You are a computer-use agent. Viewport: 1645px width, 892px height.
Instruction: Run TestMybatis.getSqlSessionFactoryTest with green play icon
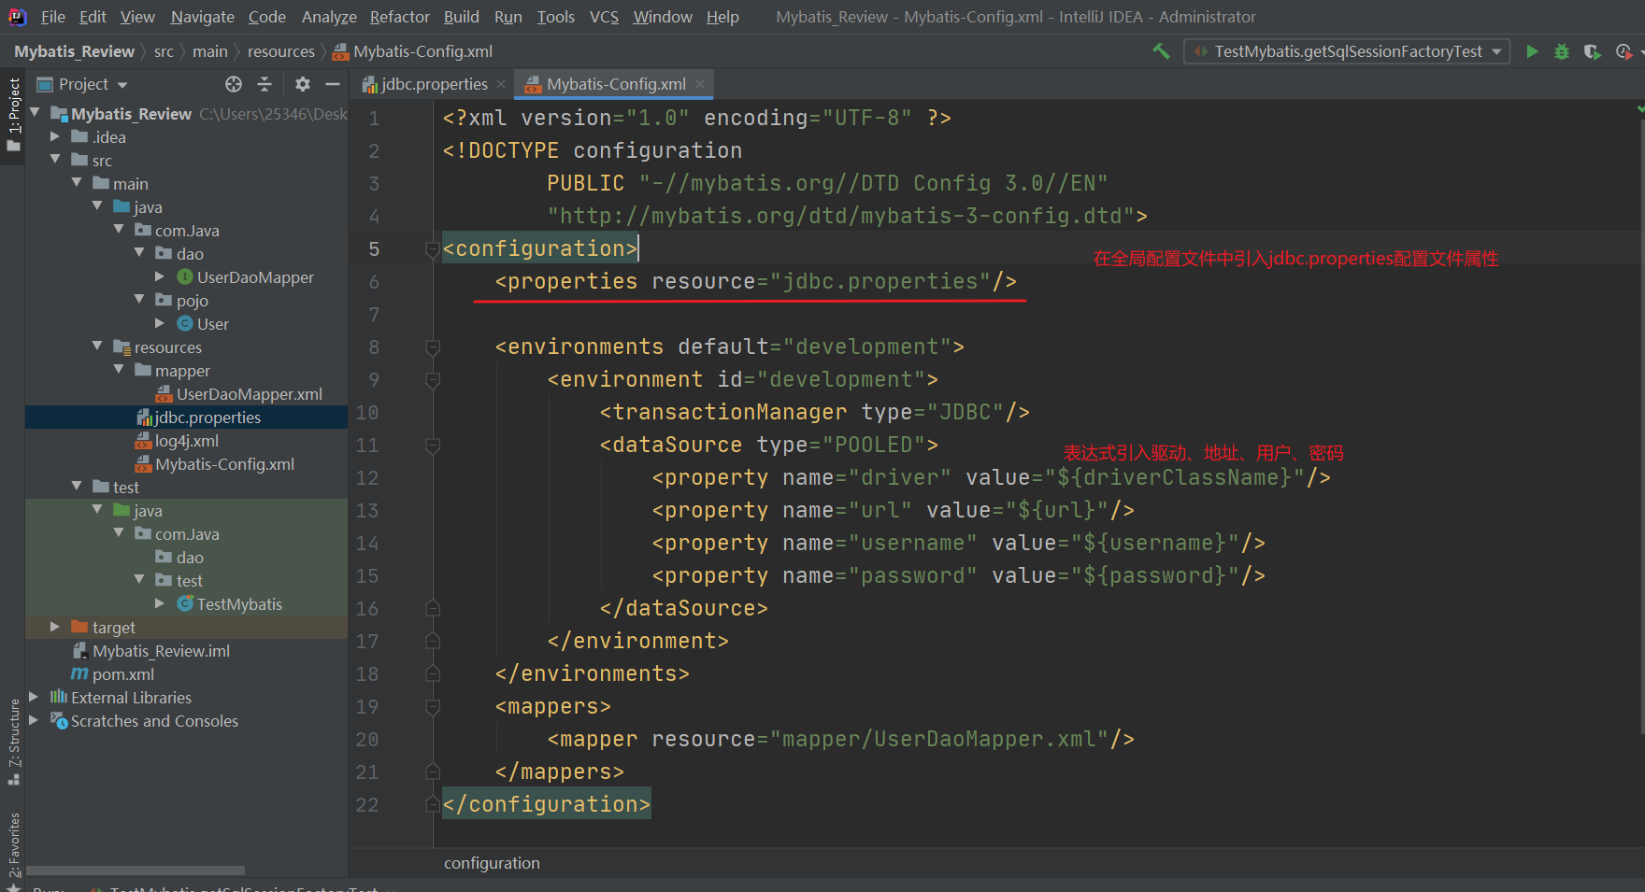tap(1532, 51)
